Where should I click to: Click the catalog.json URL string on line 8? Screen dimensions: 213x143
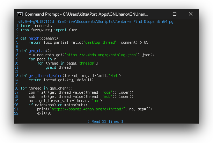(x=101, y=55)
